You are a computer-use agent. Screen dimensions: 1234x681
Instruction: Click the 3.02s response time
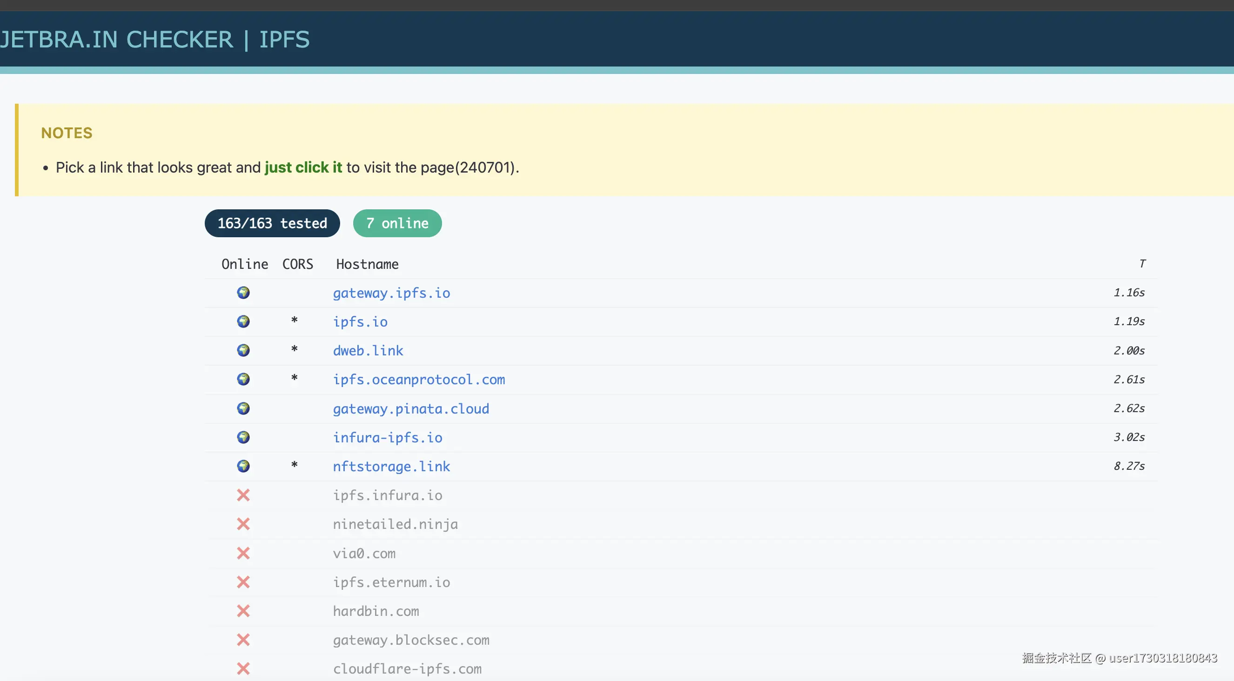point(1129,437)
